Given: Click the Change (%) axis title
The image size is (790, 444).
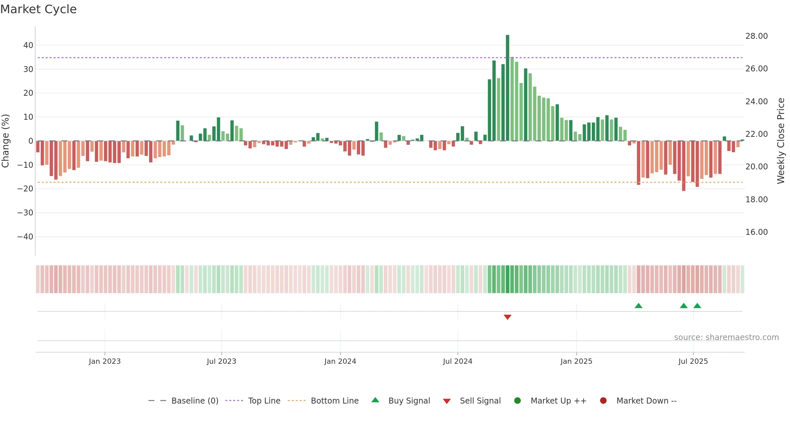Looking at the screenshot, I should click(x=5, y=141).
